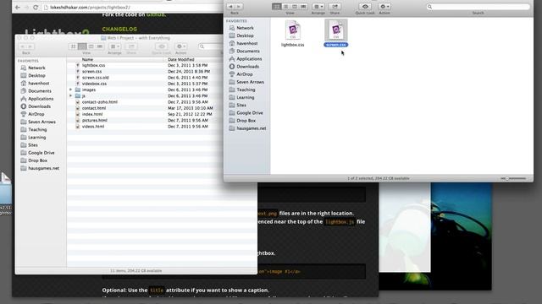Switch the front Finder window to column view
The height and width of the screenshot is (304, 542).
[294, 7]
